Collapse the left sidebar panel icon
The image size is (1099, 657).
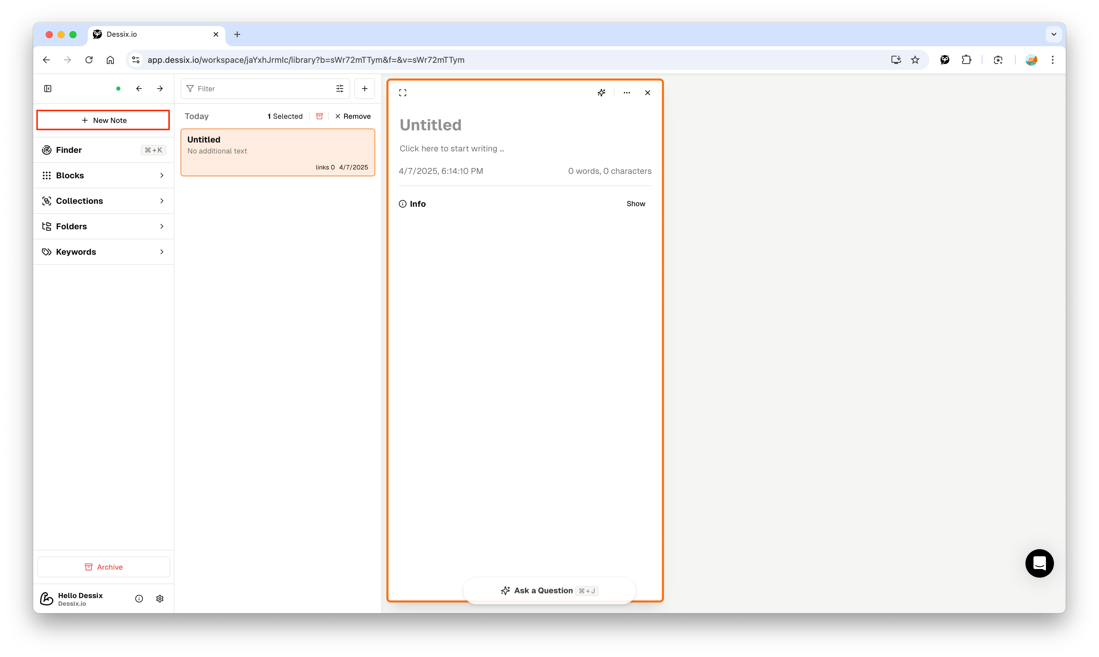(x=48, y=89)
